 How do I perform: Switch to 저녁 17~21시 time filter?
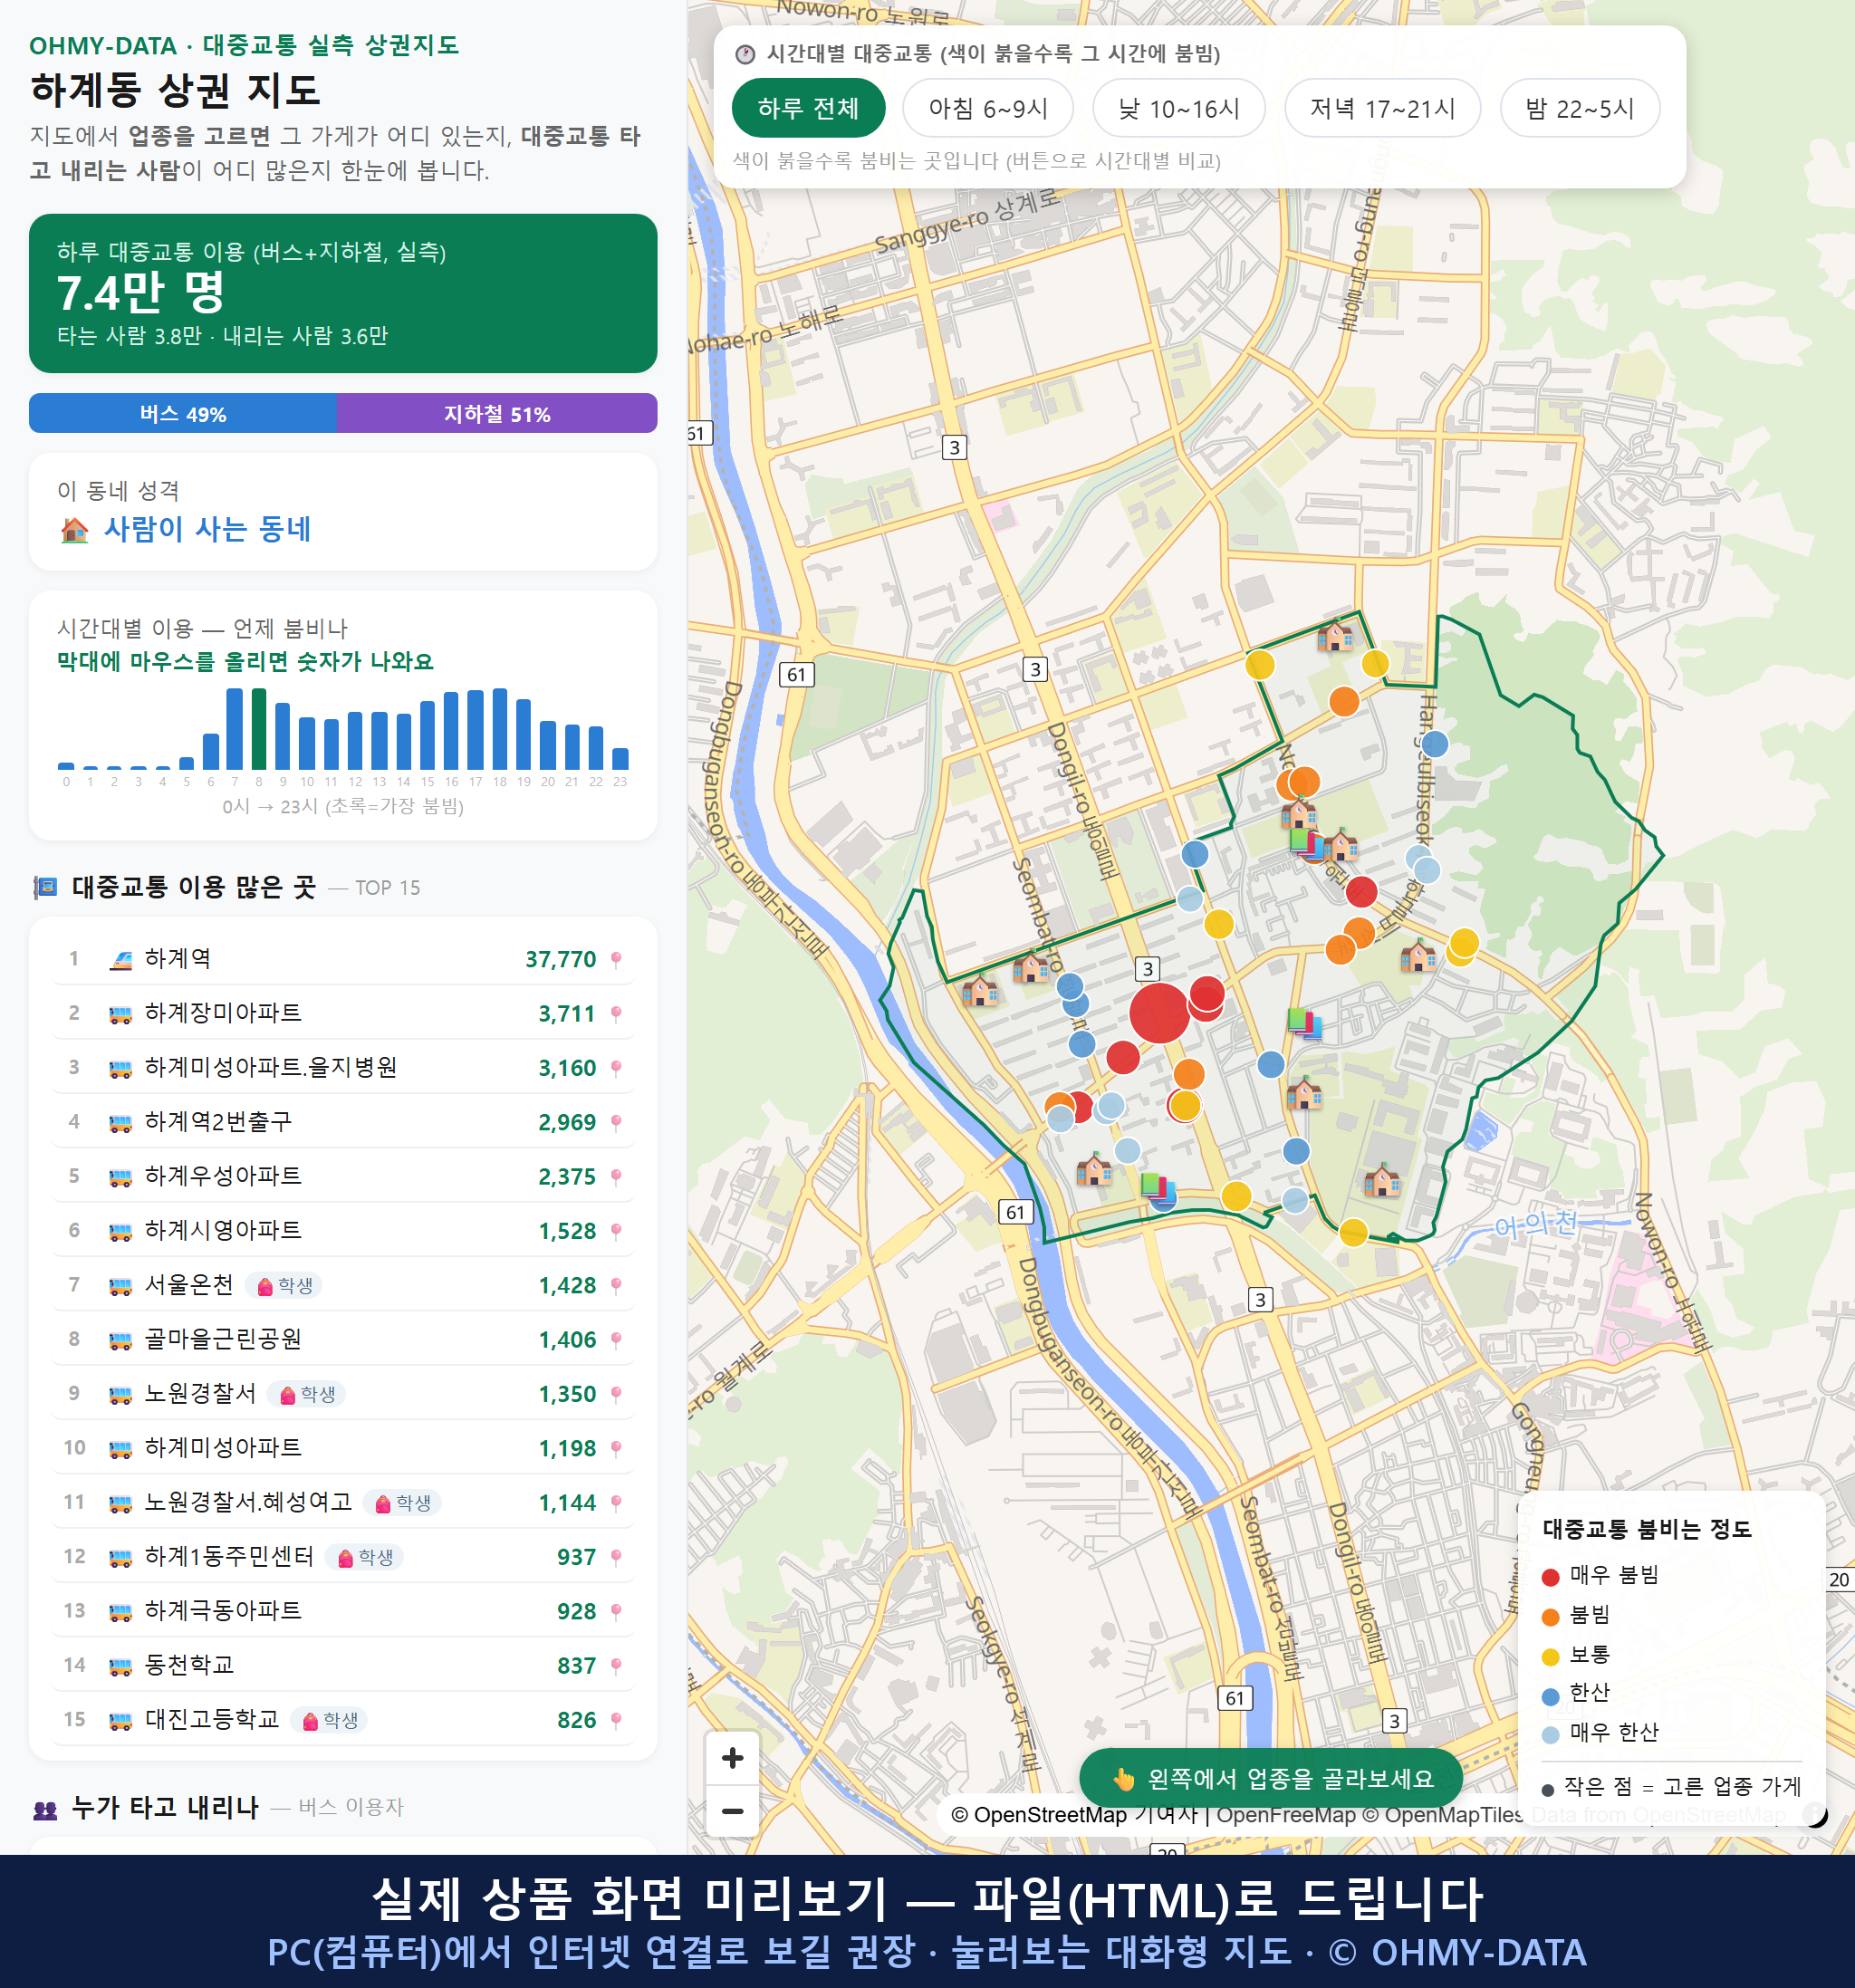click(x=1381, y=108)
